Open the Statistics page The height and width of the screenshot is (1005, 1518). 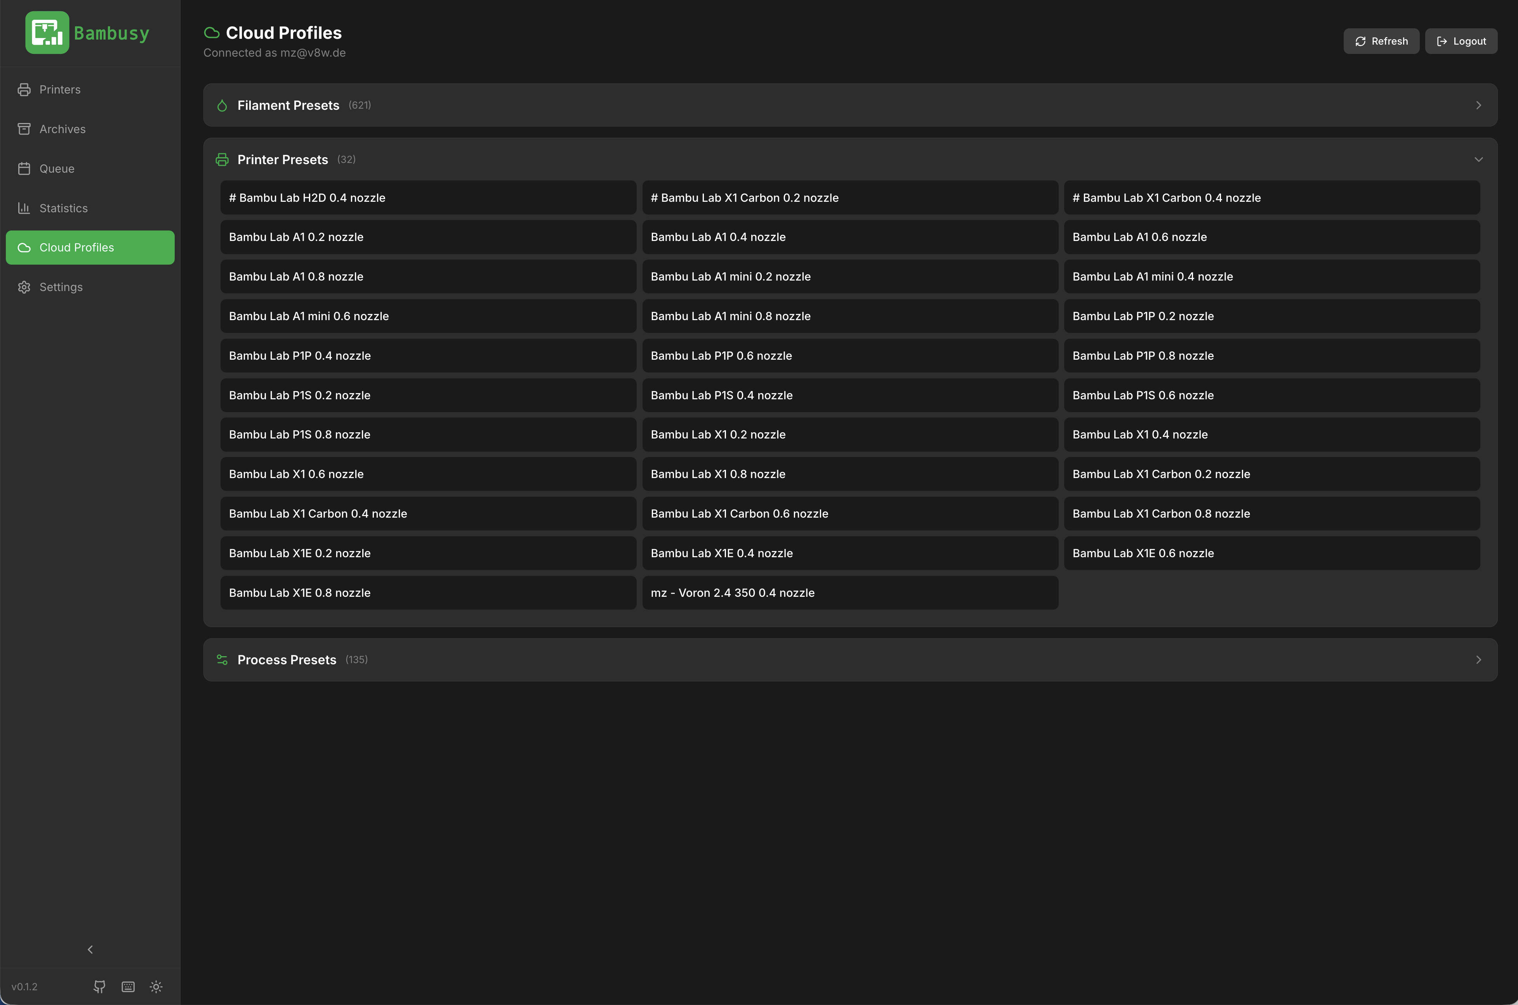tap(90, 208)
